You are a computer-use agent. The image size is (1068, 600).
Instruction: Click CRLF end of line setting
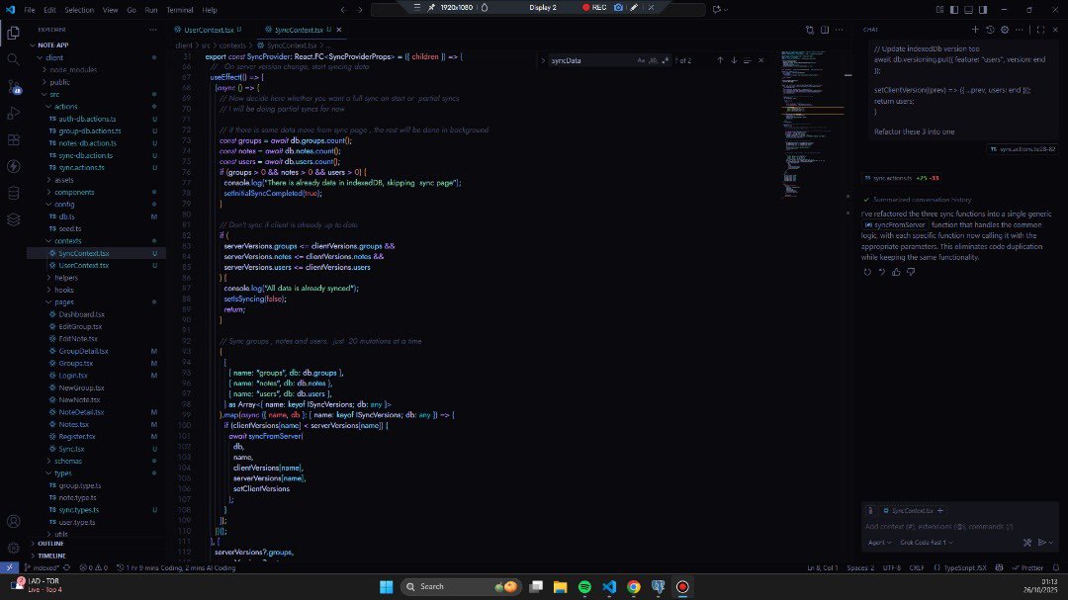pos(917,568)
